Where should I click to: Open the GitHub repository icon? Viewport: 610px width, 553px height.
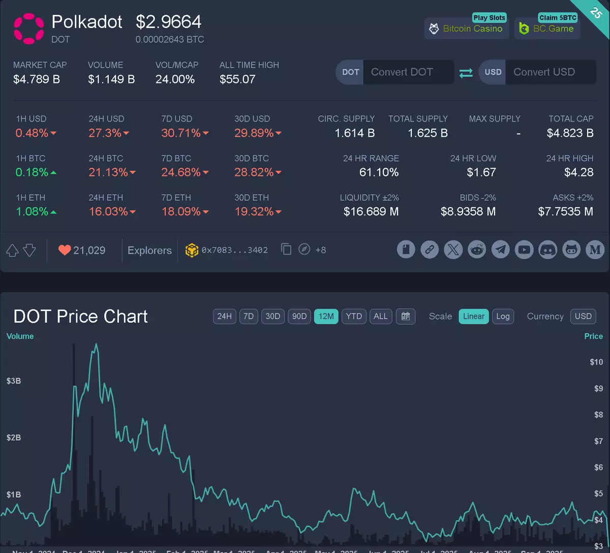(571, 250)
